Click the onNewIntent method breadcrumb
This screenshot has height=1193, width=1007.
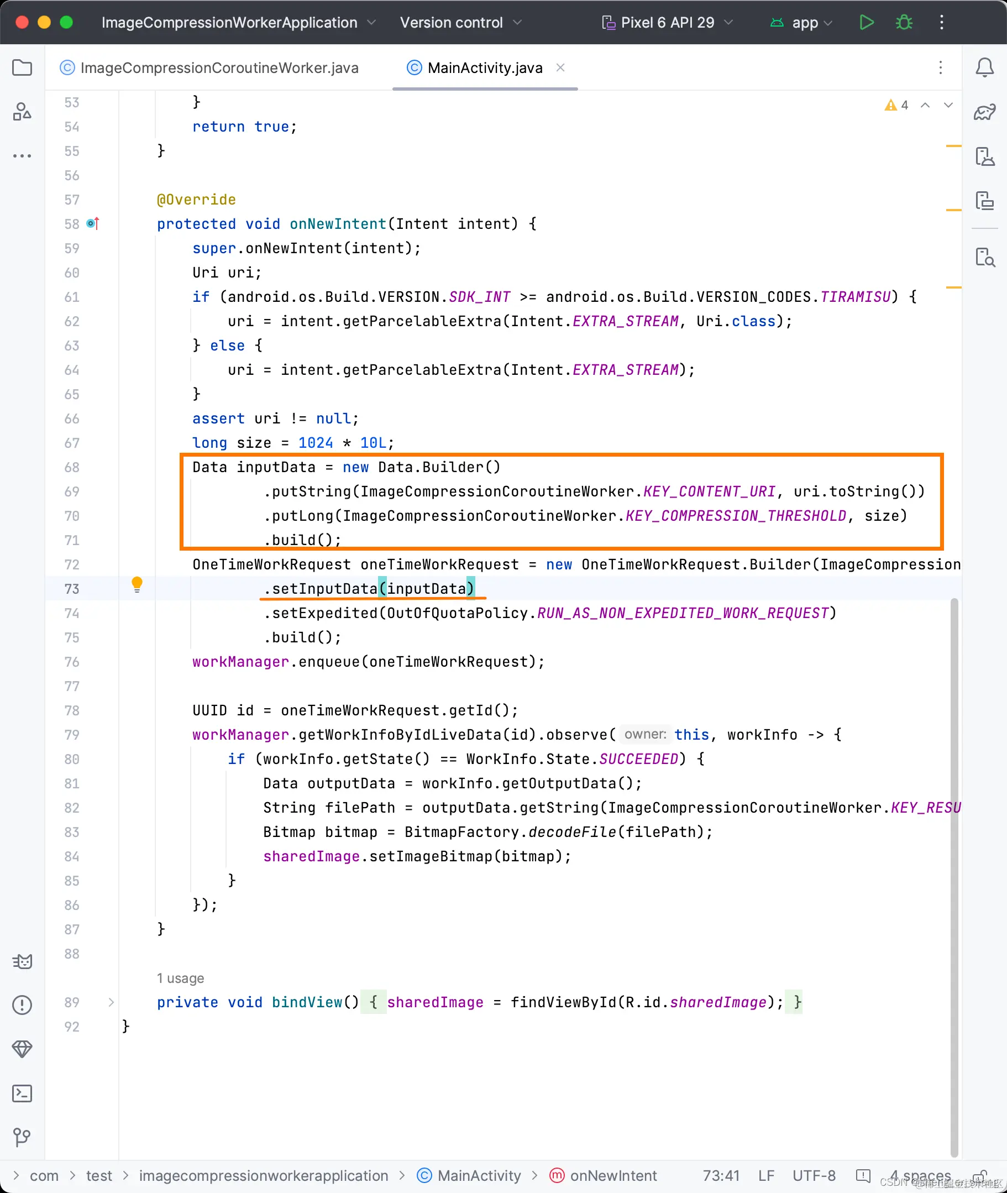click(604, 1176)
